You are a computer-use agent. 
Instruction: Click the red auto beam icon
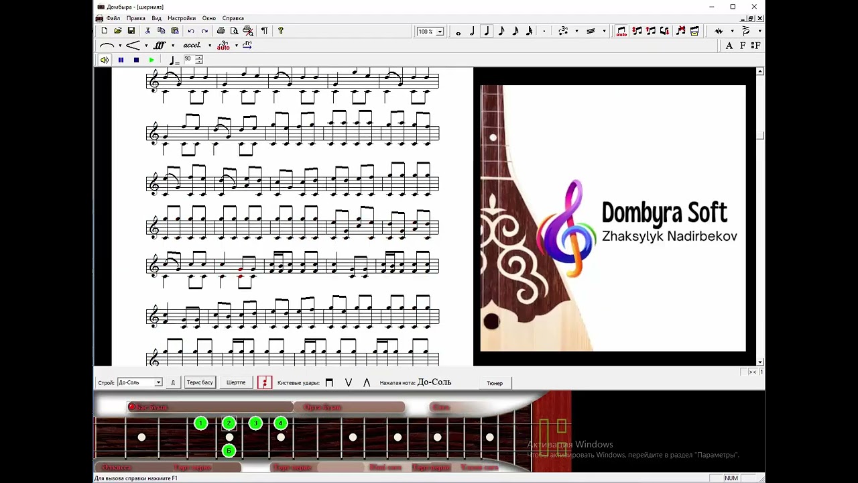pyautogui.click(x=621, y=32)
